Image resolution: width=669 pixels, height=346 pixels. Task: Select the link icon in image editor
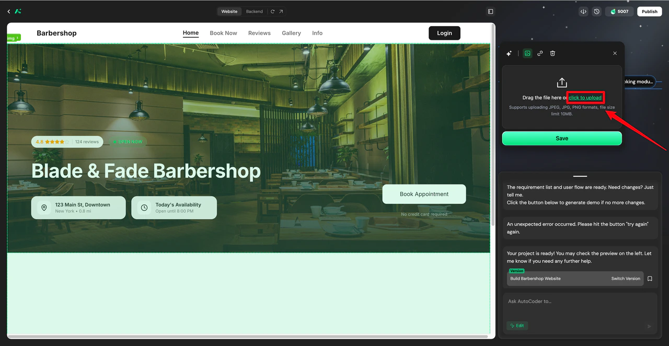point(540,53)
